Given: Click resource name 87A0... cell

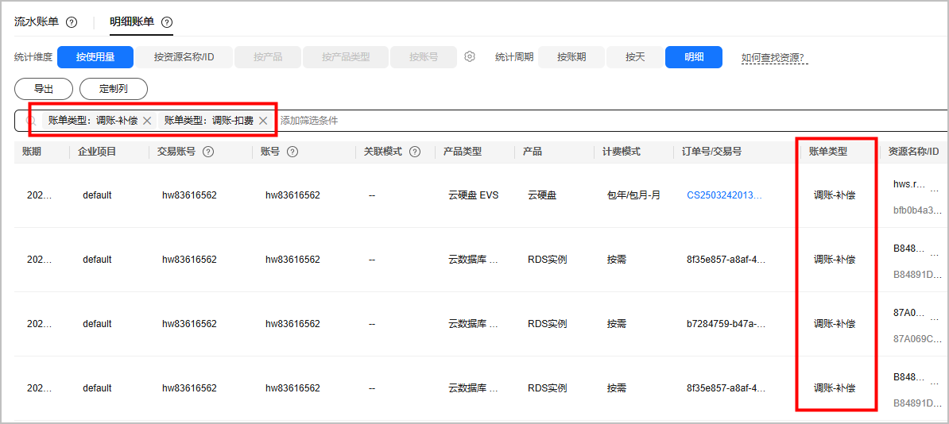Looking at the screenshot, I should click(909, 312).
